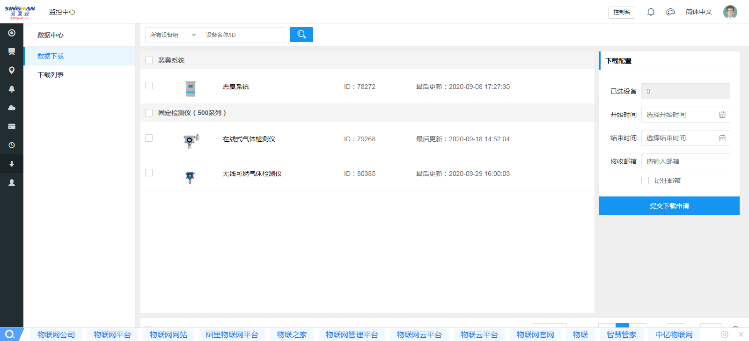Open the notification bell in header
749x341 pixels.
click(651, 12)
